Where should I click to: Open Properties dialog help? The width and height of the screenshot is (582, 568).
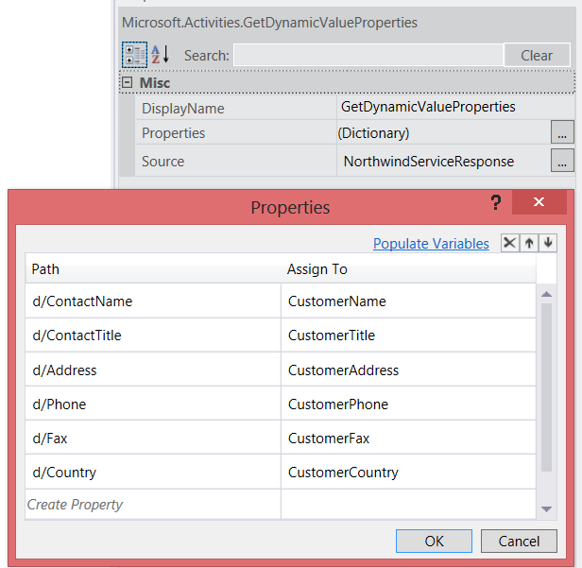[x=495, y=202]
